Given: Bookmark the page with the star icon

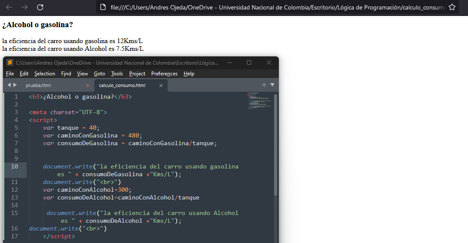Looking at the screenshot, I should [x=452, y=7].
